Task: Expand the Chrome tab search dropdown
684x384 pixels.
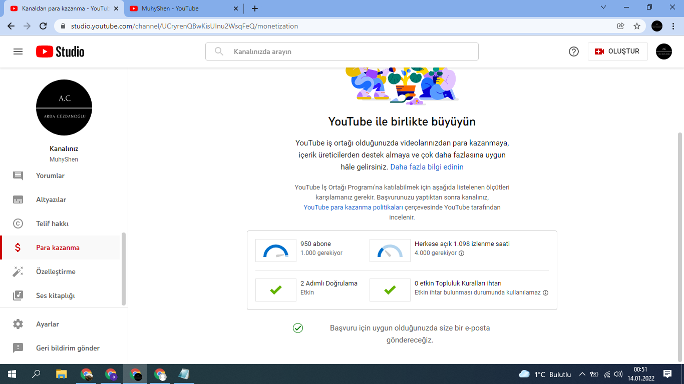Action: point(603,7)
